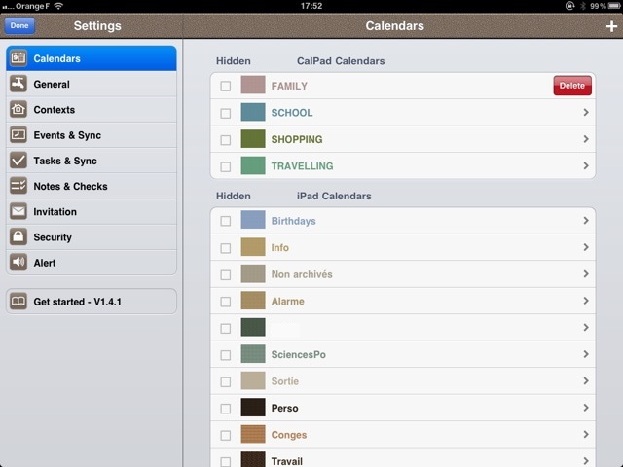Expand the SciencesPo calendar chevron
This screenshot has height=467, width=623.
(x=585, y=355)
